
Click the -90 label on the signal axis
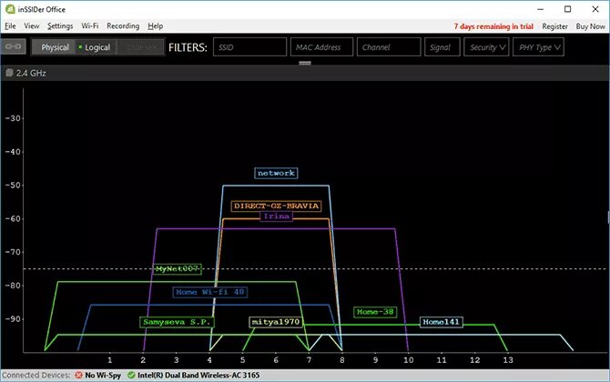coord(13,319)
